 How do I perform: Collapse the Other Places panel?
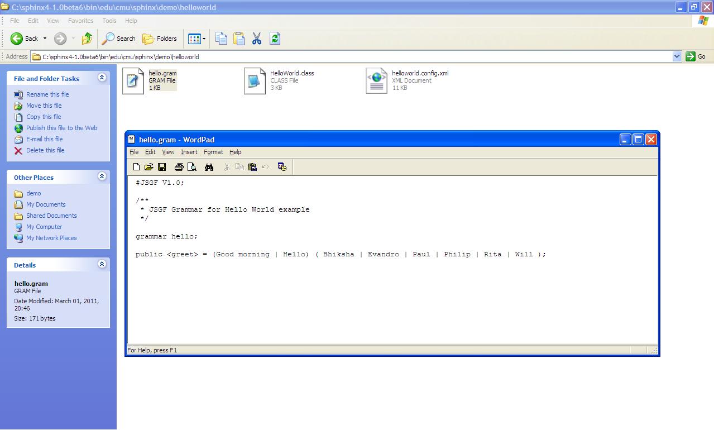[102, 176]
